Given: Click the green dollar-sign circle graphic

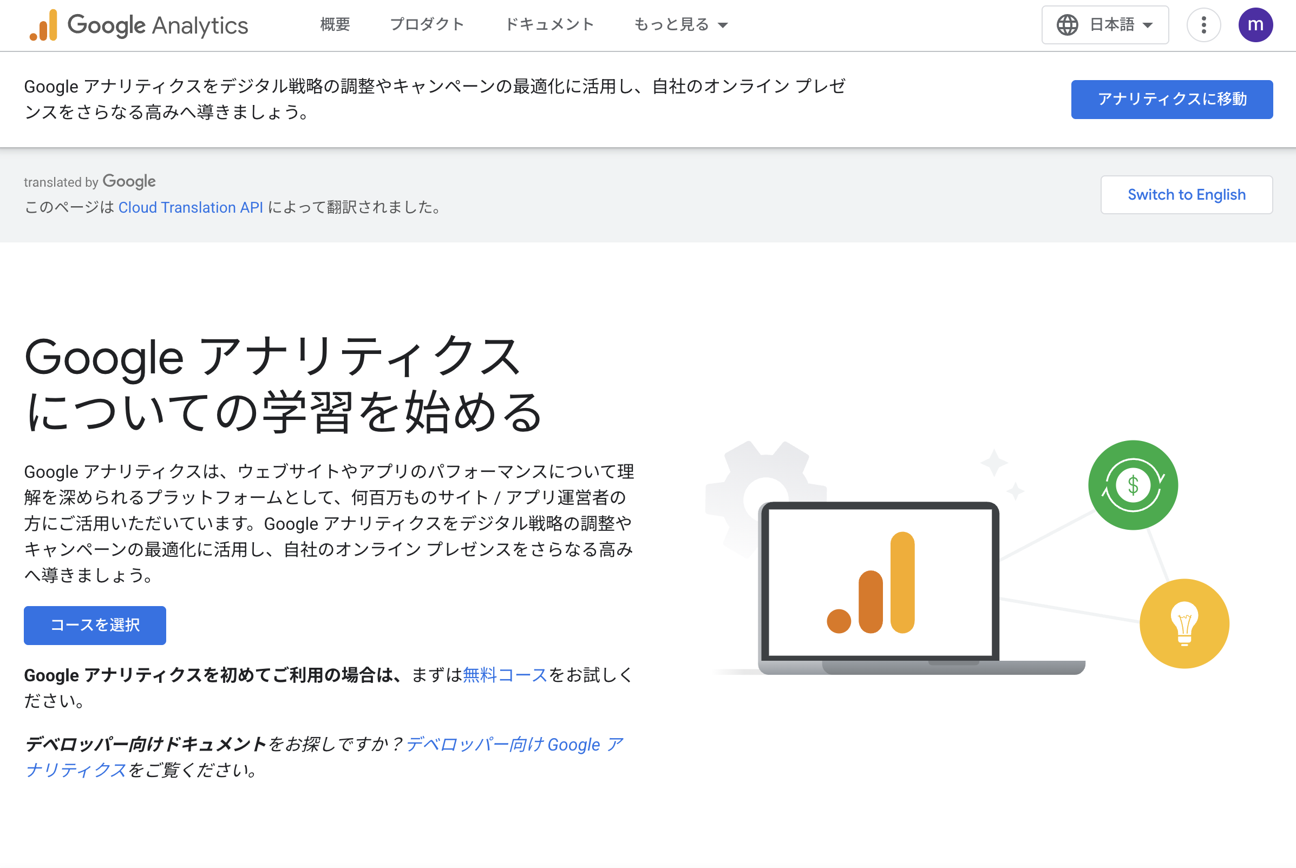Looking at the screenshot, I should pyautogui.click(x=1133, y=485).
